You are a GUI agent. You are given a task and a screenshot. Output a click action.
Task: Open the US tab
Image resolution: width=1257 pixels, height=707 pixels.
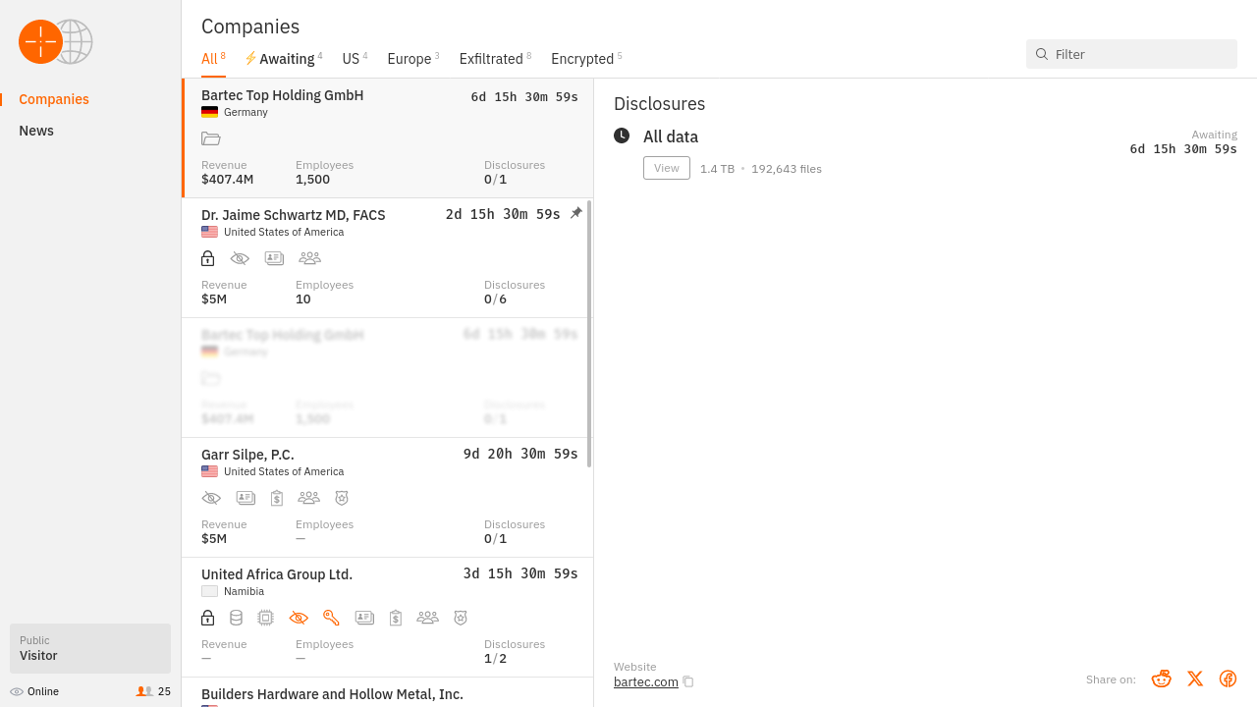[x=355, y=59]
